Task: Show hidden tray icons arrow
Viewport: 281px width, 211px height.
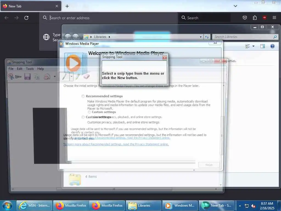Action: (x=240, y=206)
